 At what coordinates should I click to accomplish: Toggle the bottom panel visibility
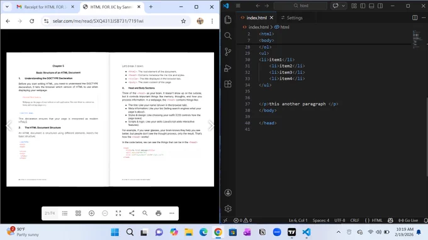coord(371,6)
